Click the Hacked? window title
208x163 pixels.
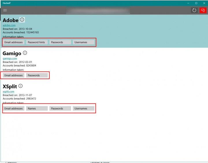6,3
